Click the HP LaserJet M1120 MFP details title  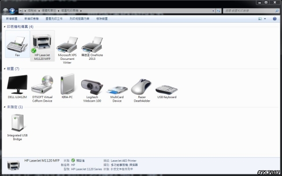pos(42,161)
